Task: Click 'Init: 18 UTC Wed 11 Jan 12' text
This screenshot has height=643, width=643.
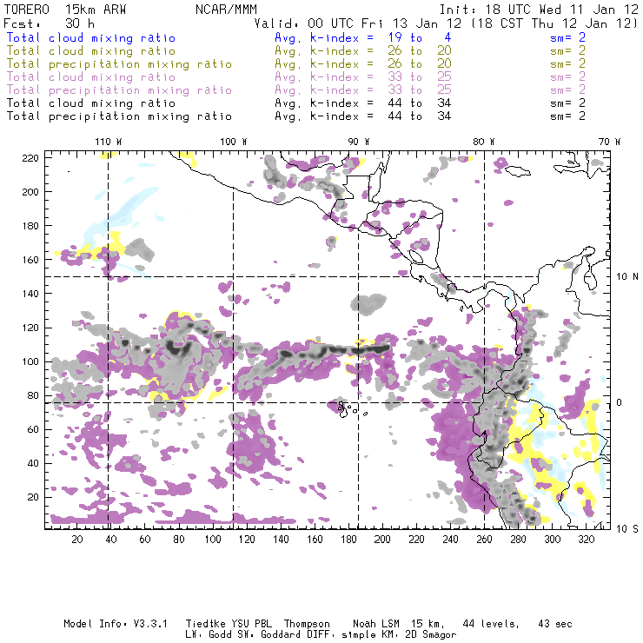Action: click(539, 10)
